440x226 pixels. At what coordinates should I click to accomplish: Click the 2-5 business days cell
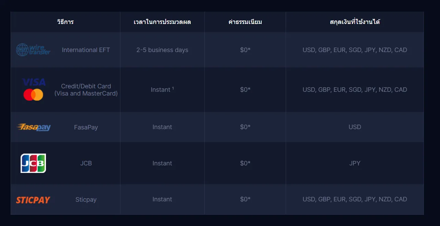(162, 50)
